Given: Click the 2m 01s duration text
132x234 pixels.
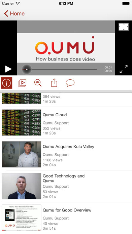Looking at the screenshot, I should coord(49,197).
